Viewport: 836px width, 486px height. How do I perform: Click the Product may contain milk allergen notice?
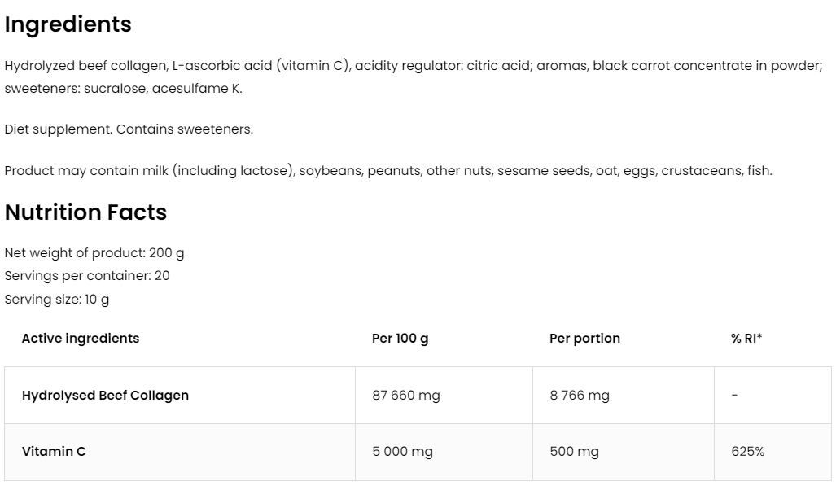pyautogui.click(x=388, y=170)
